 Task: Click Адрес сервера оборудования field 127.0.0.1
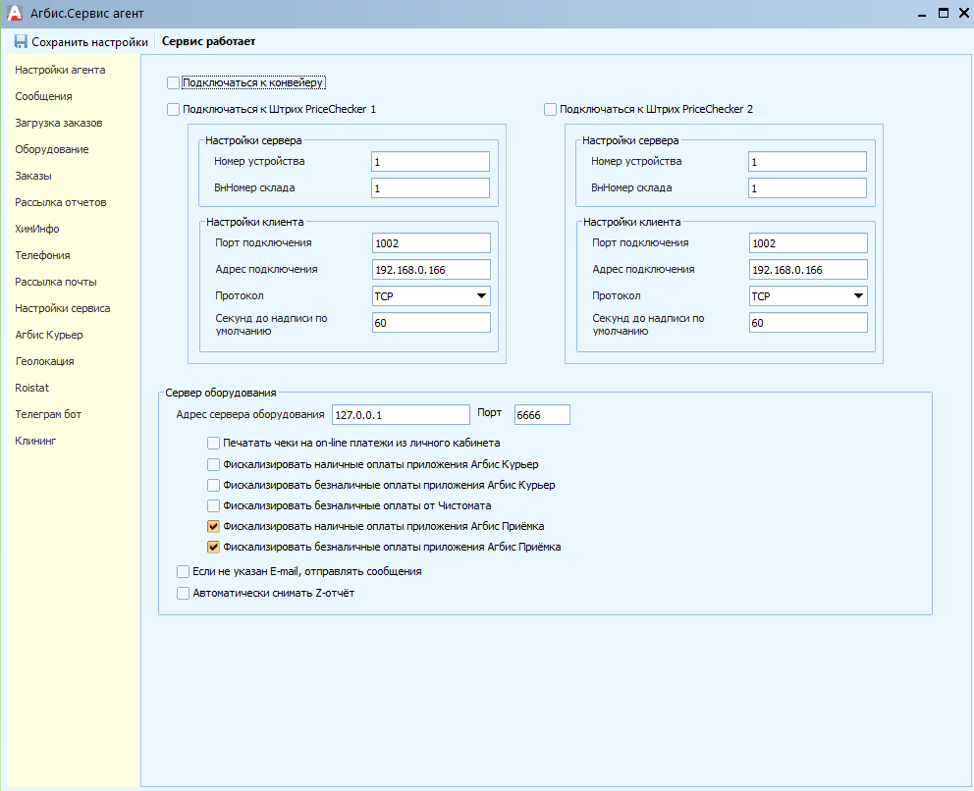(x=401, y=415)
